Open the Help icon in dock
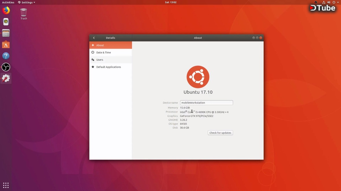 click(6, 56)
